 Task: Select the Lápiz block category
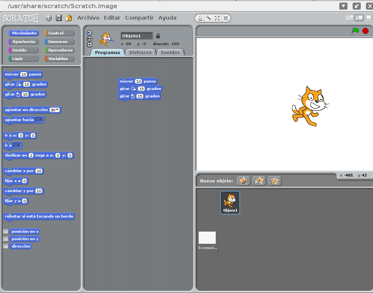[24, 58]
